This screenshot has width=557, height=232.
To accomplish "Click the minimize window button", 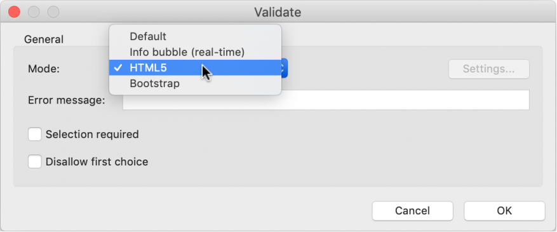I will tap(34, 12).
